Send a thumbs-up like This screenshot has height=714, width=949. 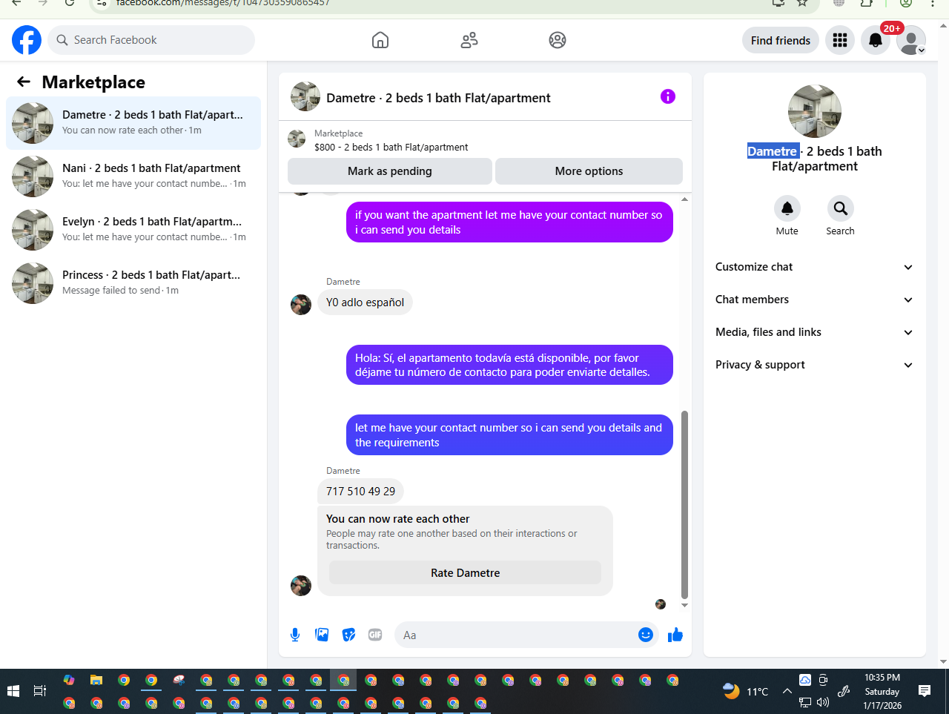(x=675, y=635)
